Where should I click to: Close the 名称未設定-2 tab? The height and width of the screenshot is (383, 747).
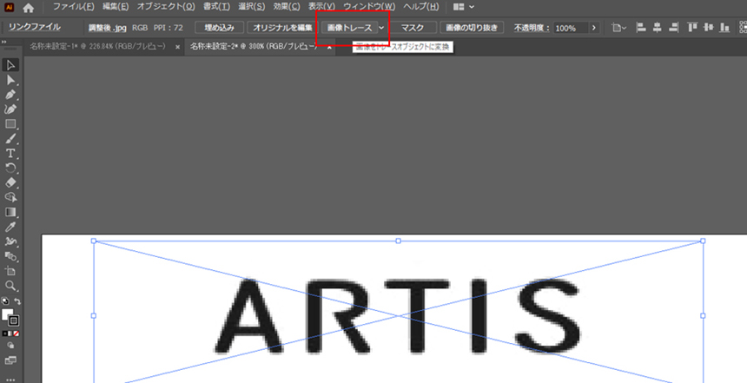[x=328, y=47]
